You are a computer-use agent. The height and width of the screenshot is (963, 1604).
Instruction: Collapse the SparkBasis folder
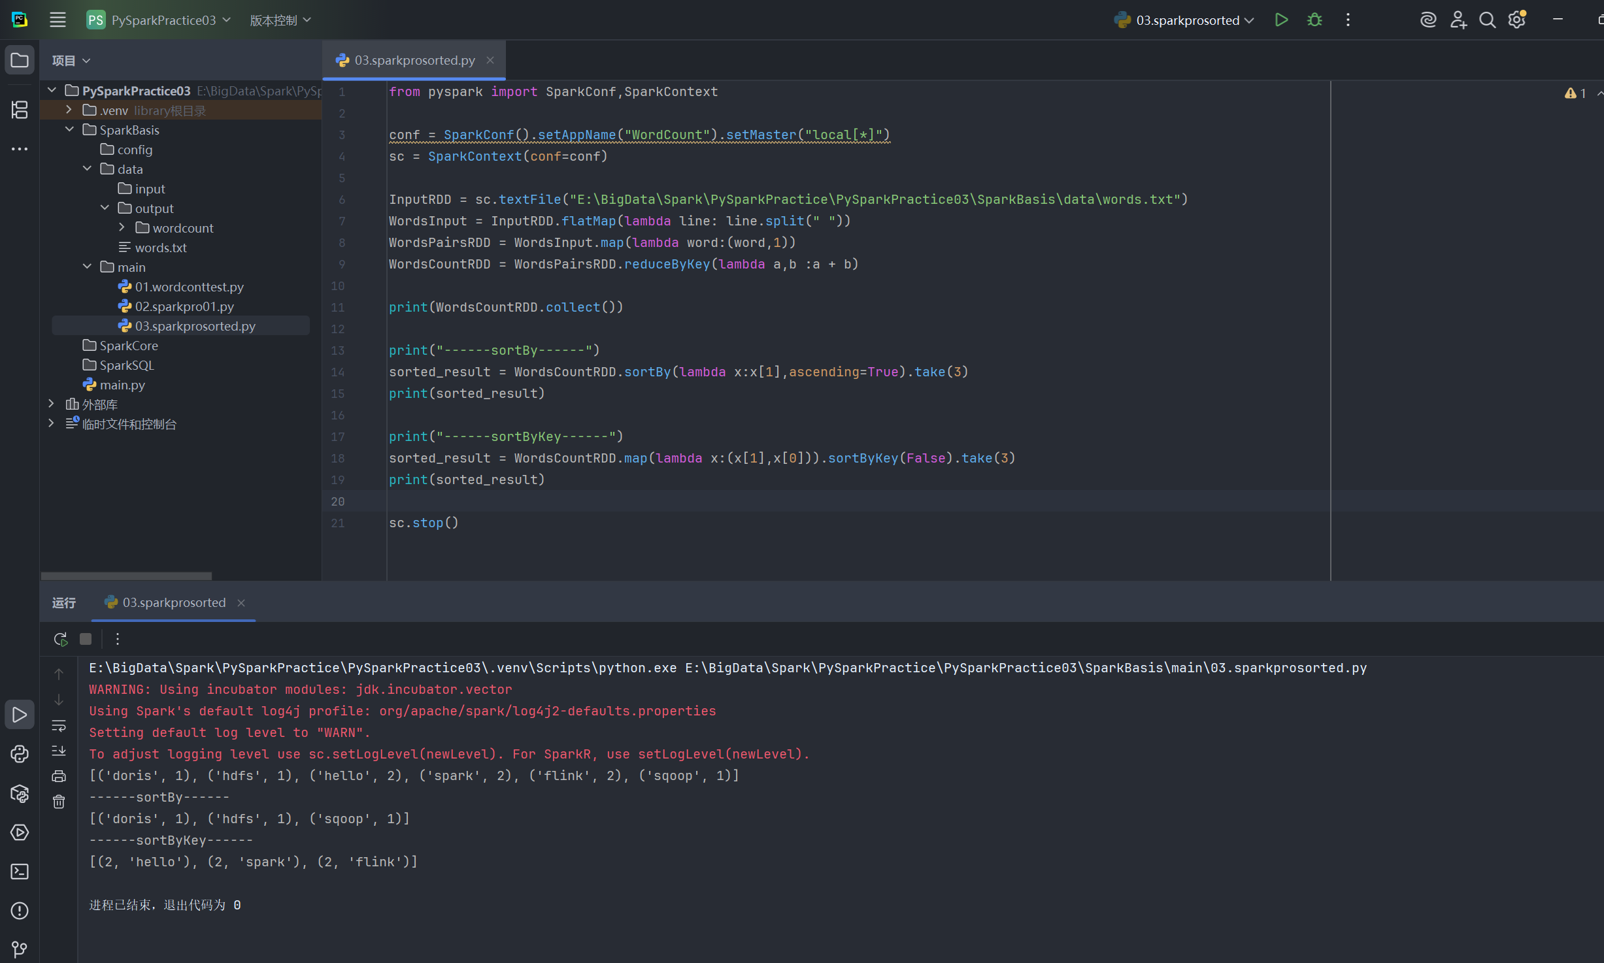pos(69,129)
